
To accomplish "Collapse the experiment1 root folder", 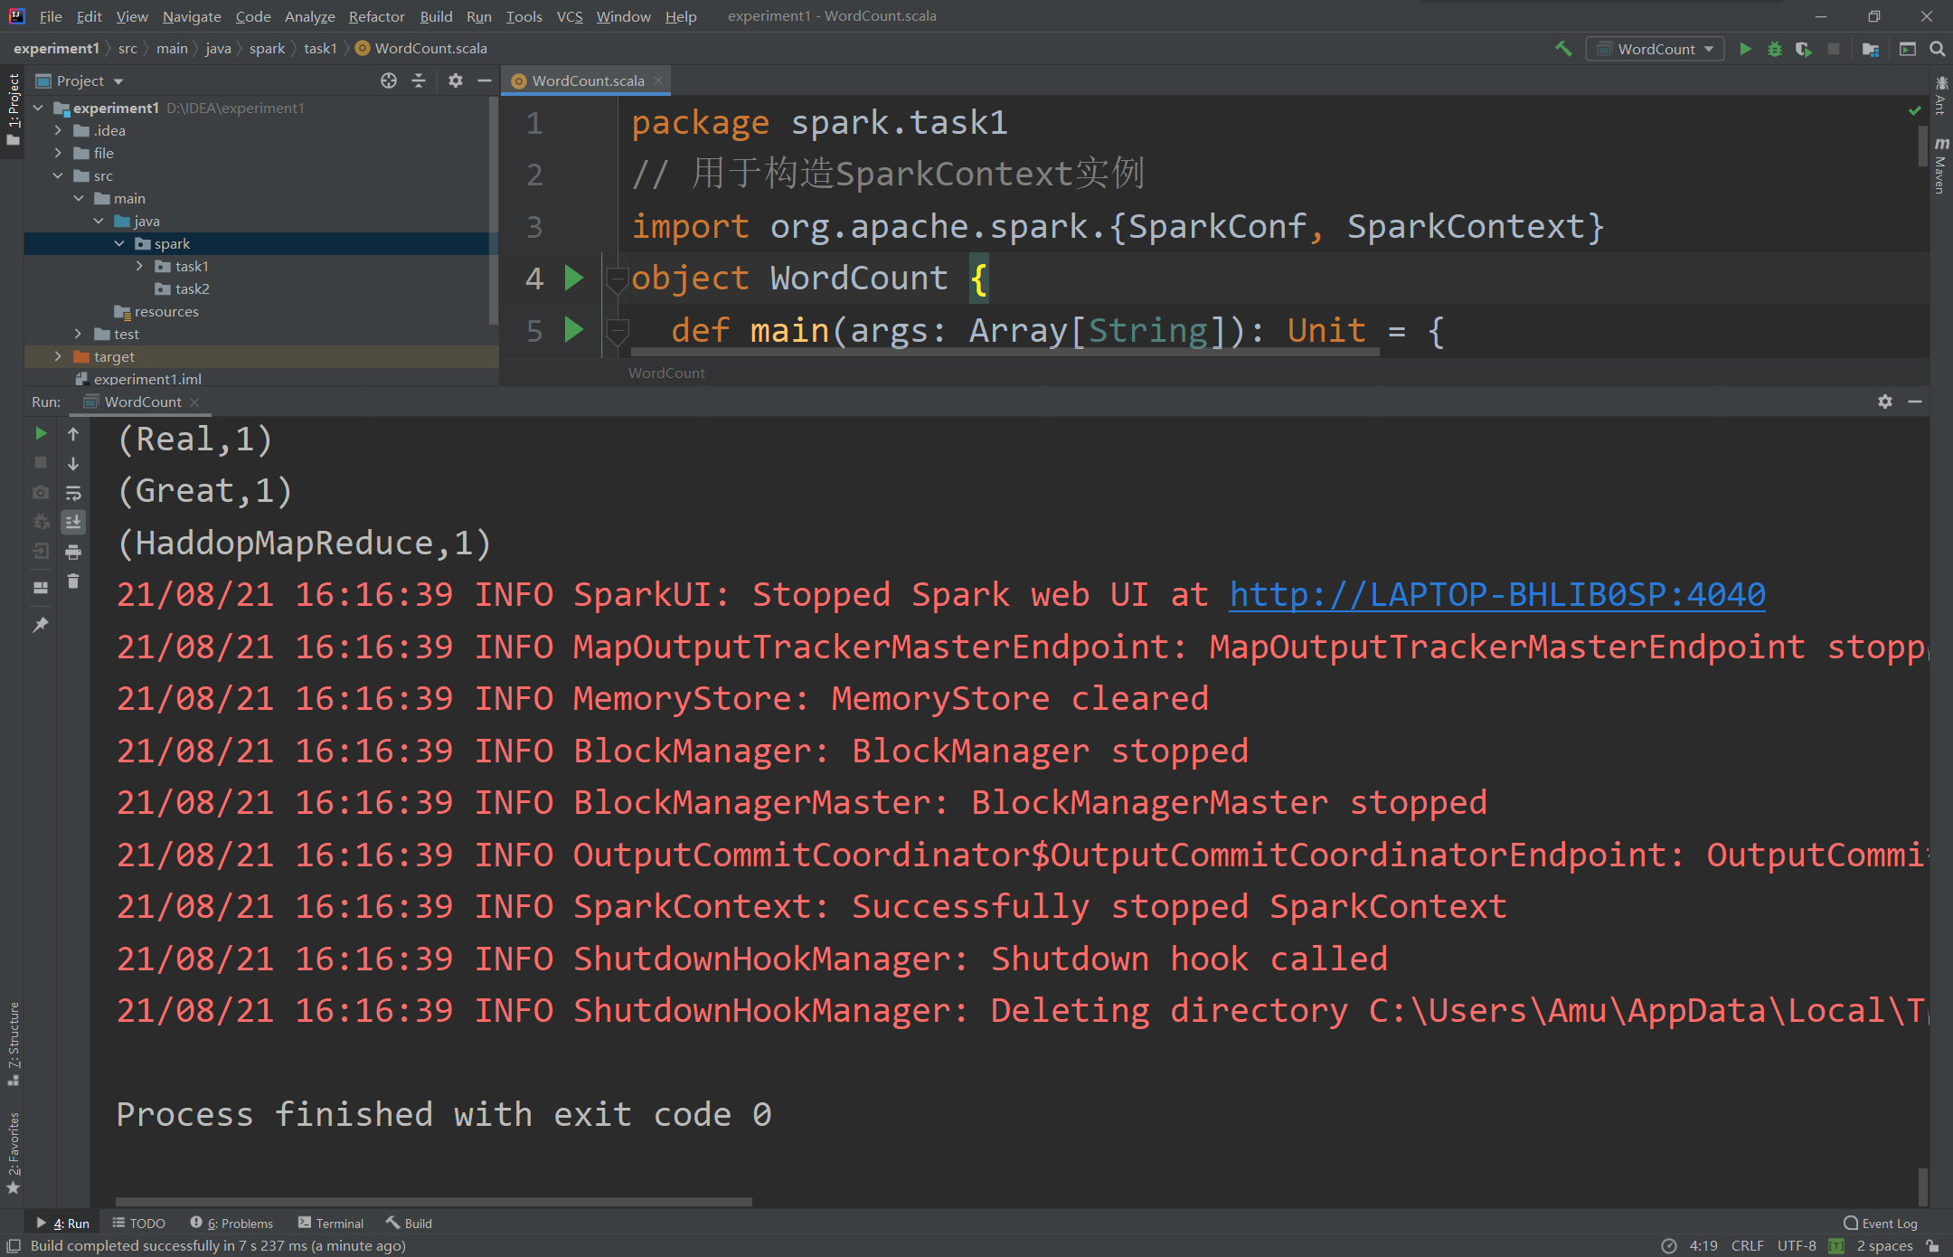I will point(38,108).
